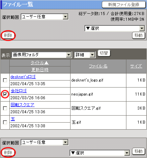Image resolution: width=147 pixels, height=158 pixels.
Task: Click the top 移動 button
Action: click(x=139, y=35)
